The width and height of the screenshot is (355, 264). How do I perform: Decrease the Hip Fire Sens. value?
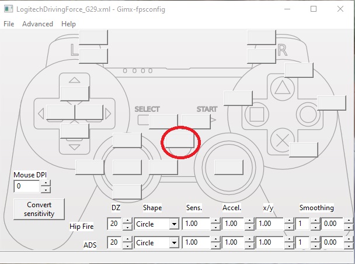pos(215,227)
